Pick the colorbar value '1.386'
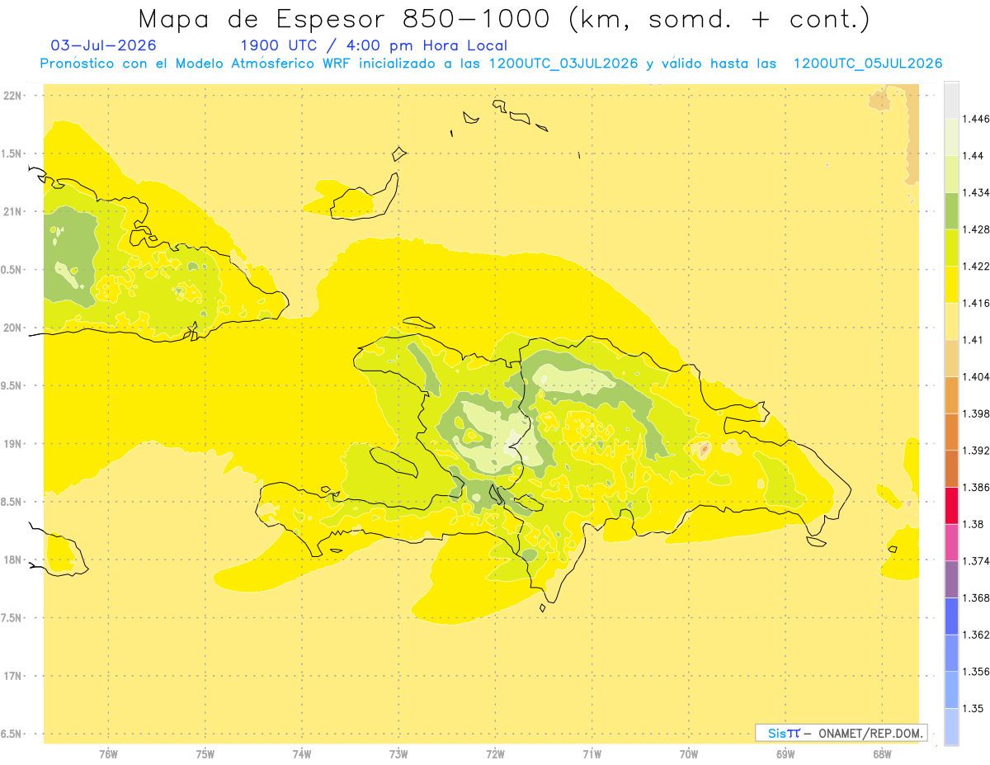The height and width of the screenshot is (765, 990). pos(977,487)
